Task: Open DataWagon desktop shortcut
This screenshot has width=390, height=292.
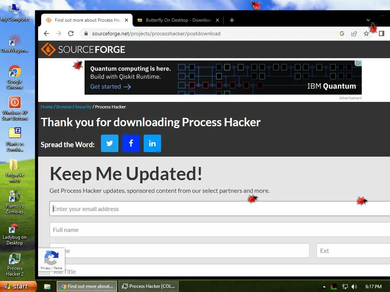Action: pos(15,43)
